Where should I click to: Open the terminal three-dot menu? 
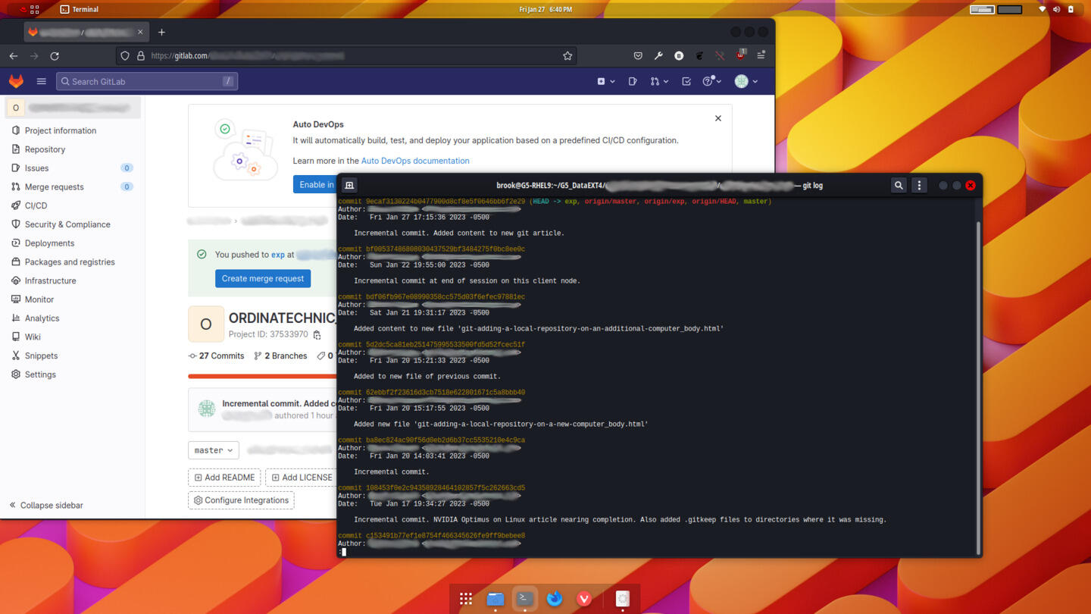919,185
